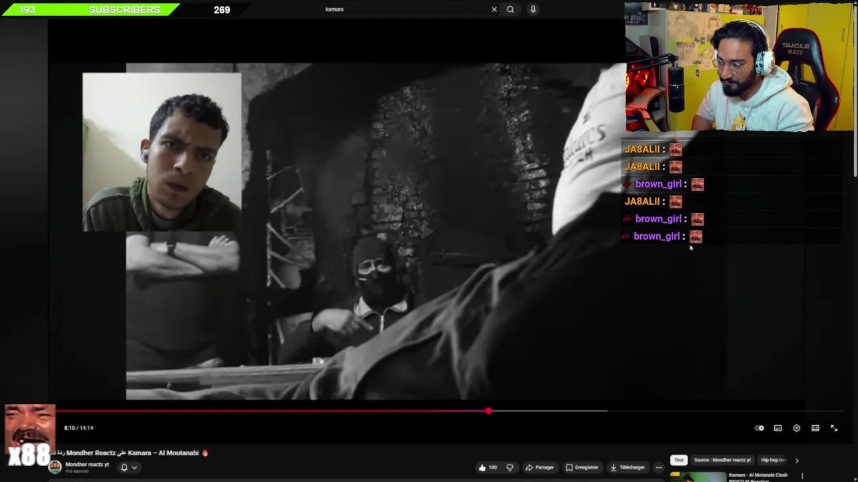The height and width of the screenshot is (482, 858).
Task: Like the video with thumbs-up button
Action: click(487, 467)
